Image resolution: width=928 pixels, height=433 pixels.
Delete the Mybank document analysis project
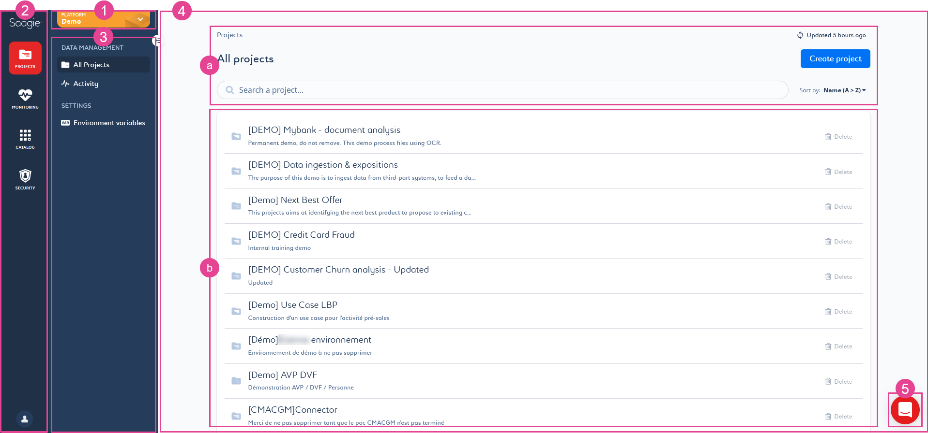838,137
